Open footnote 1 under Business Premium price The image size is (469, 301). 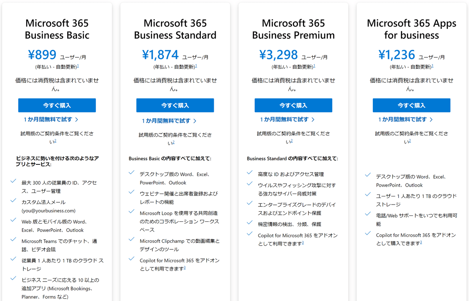point(314,66)
